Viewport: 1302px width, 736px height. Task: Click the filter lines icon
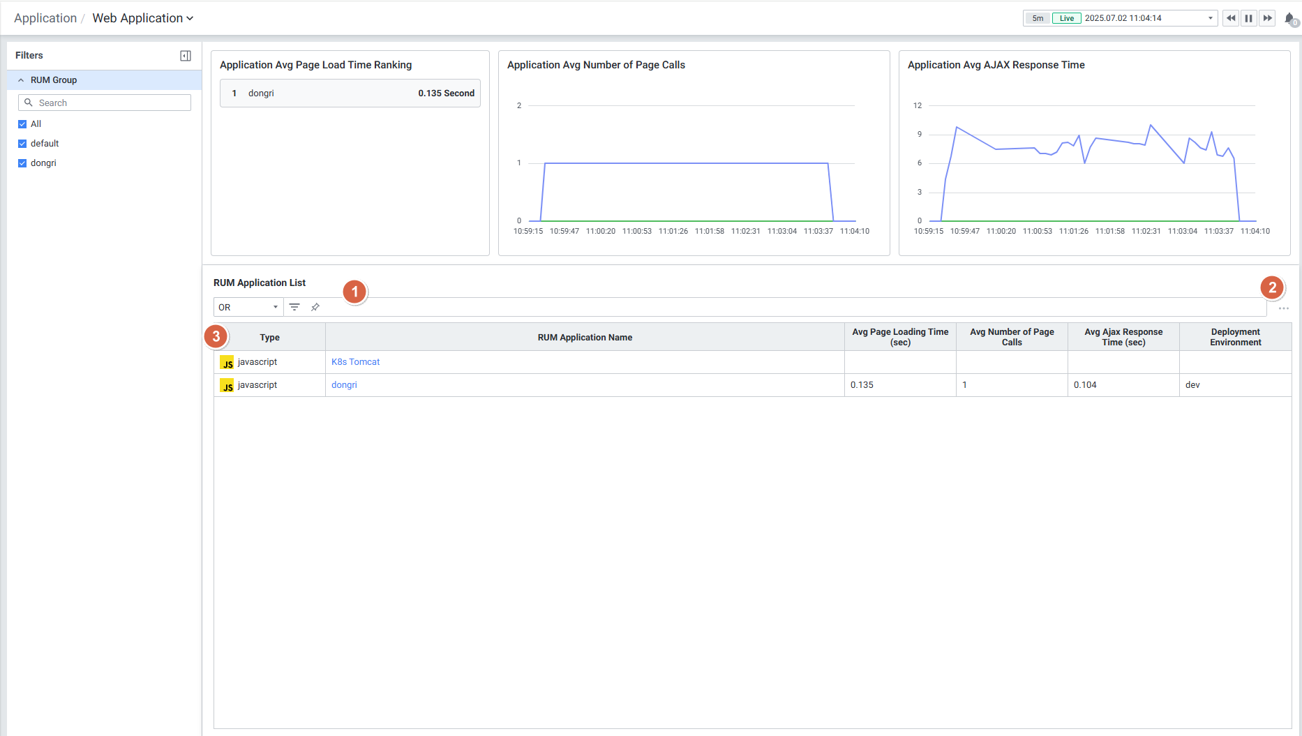(x=294, y=307)
